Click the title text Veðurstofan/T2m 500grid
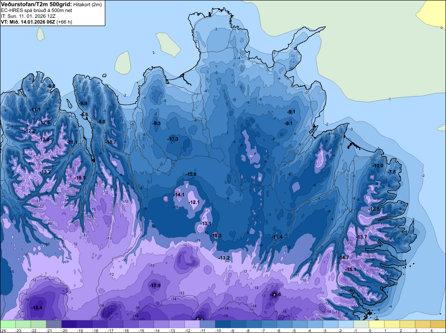The height and width of the screenshot is (333, 446). [37, 4]
